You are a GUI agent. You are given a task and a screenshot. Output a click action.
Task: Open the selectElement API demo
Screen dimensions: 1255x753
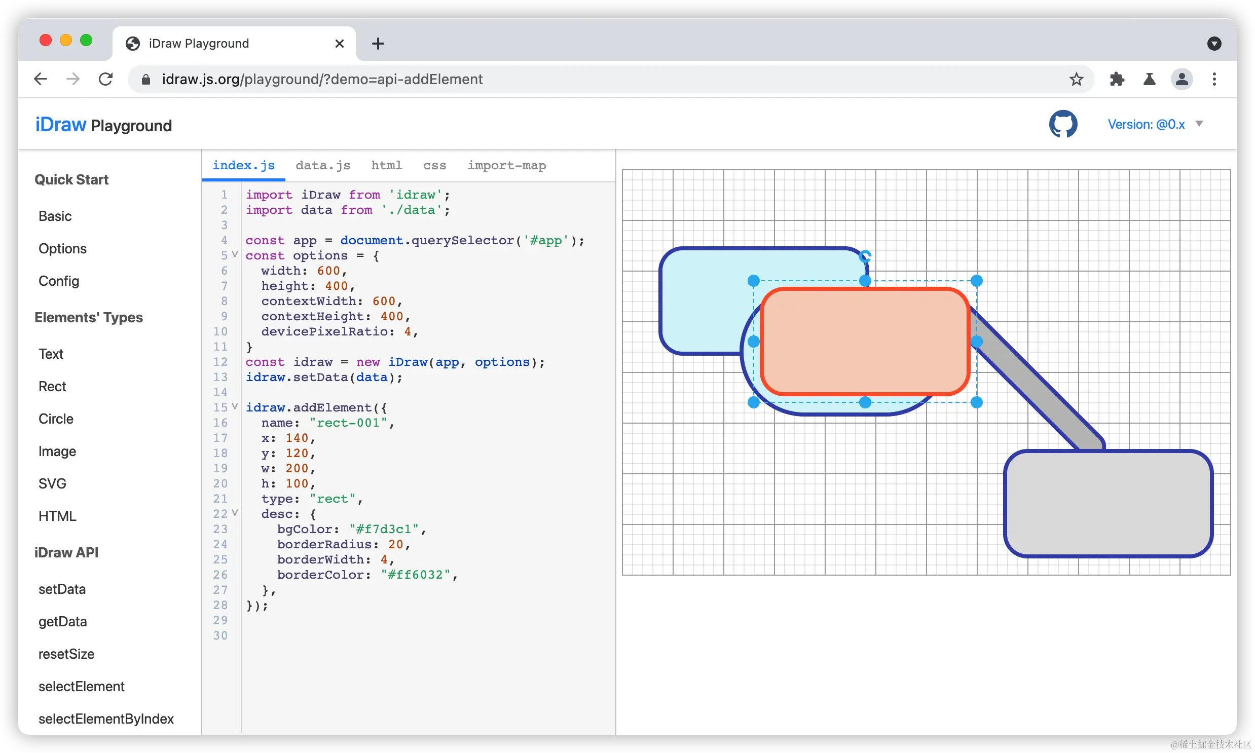pyautogui.click(x=81, y=686)
